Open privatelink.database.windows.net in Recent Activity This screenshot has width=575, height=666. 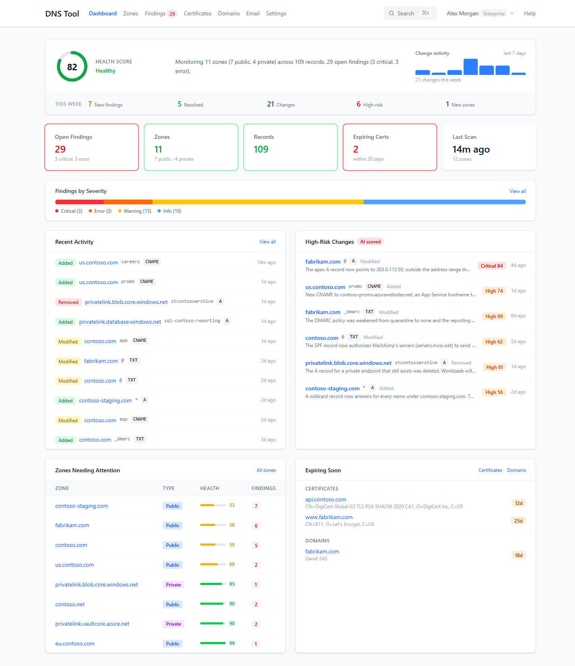point(120,322)
